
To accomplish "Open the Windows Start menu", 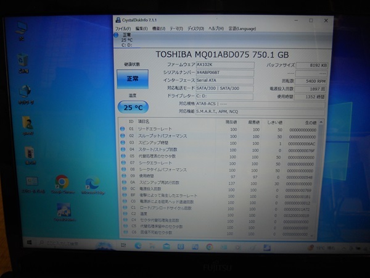I will click(29, 243).
